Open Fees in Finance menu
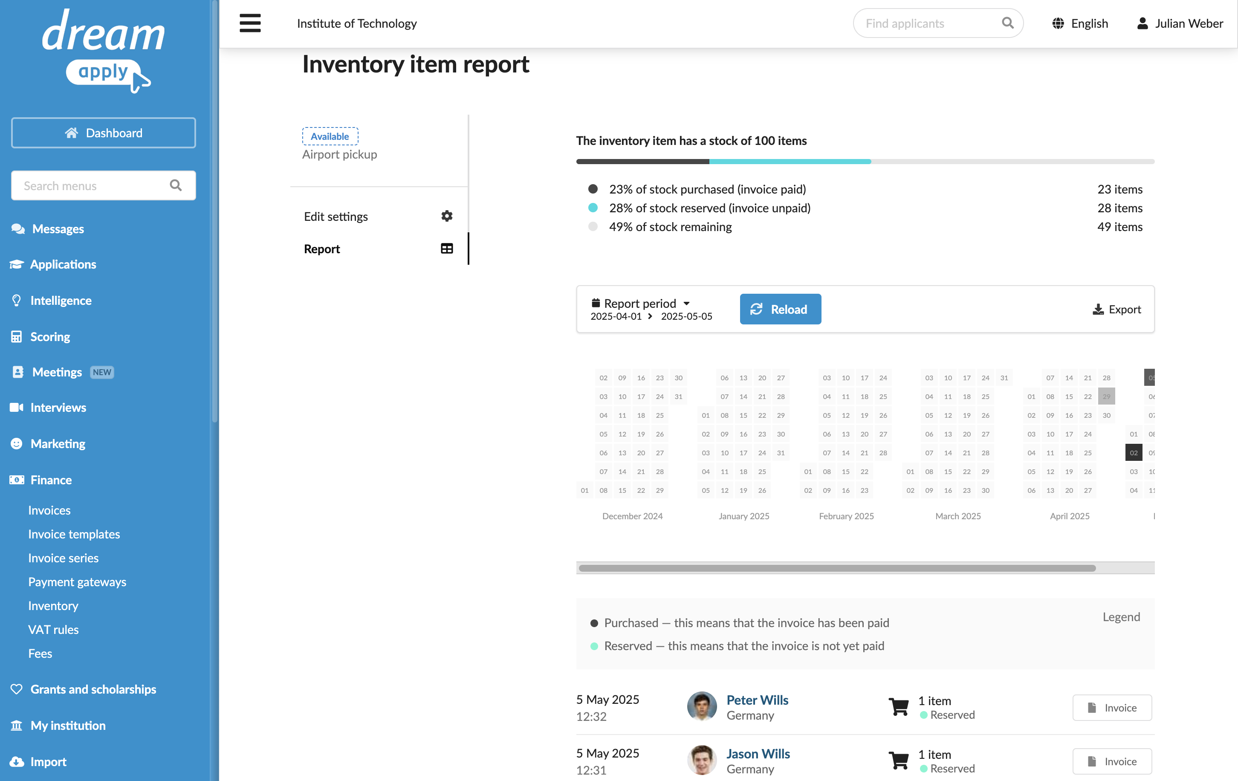 pos(40,654)
